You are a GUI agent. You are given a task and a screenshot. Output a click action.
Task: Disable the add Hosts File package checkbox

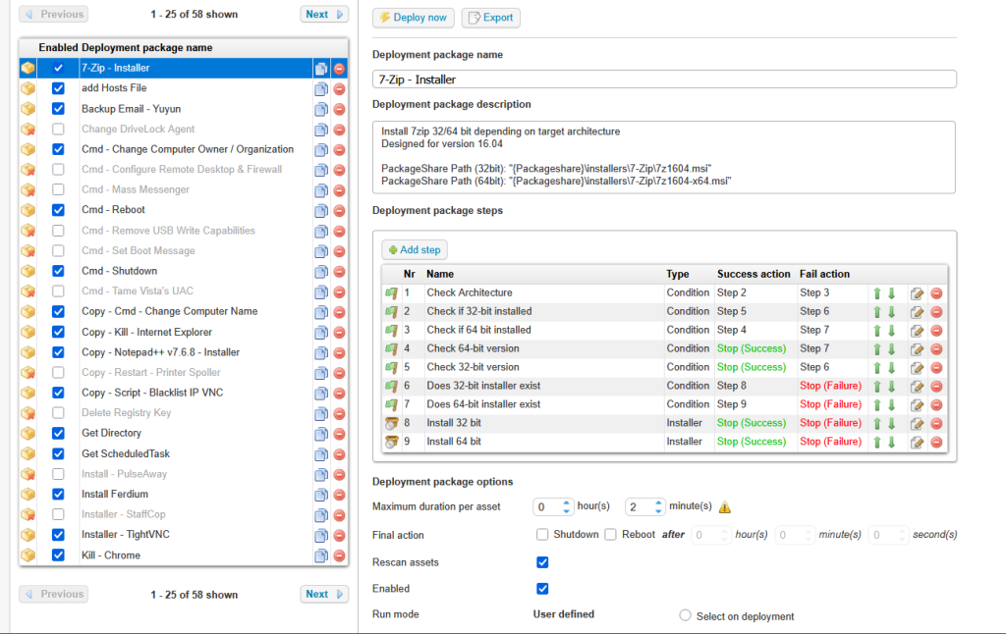pyautogui.click(x=58, y=88)
